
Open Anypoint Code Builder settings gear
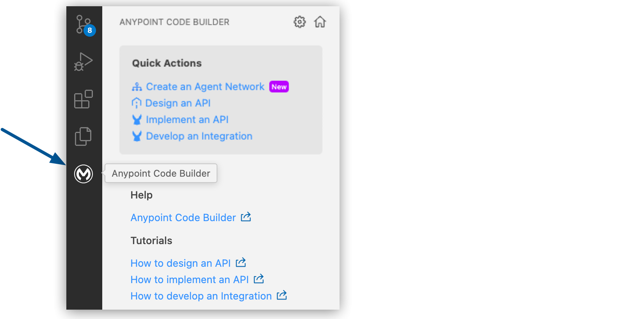[299, 22]
